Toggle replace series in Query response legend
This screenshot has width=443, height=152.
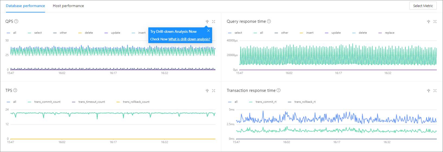click(x=389, y=33)
